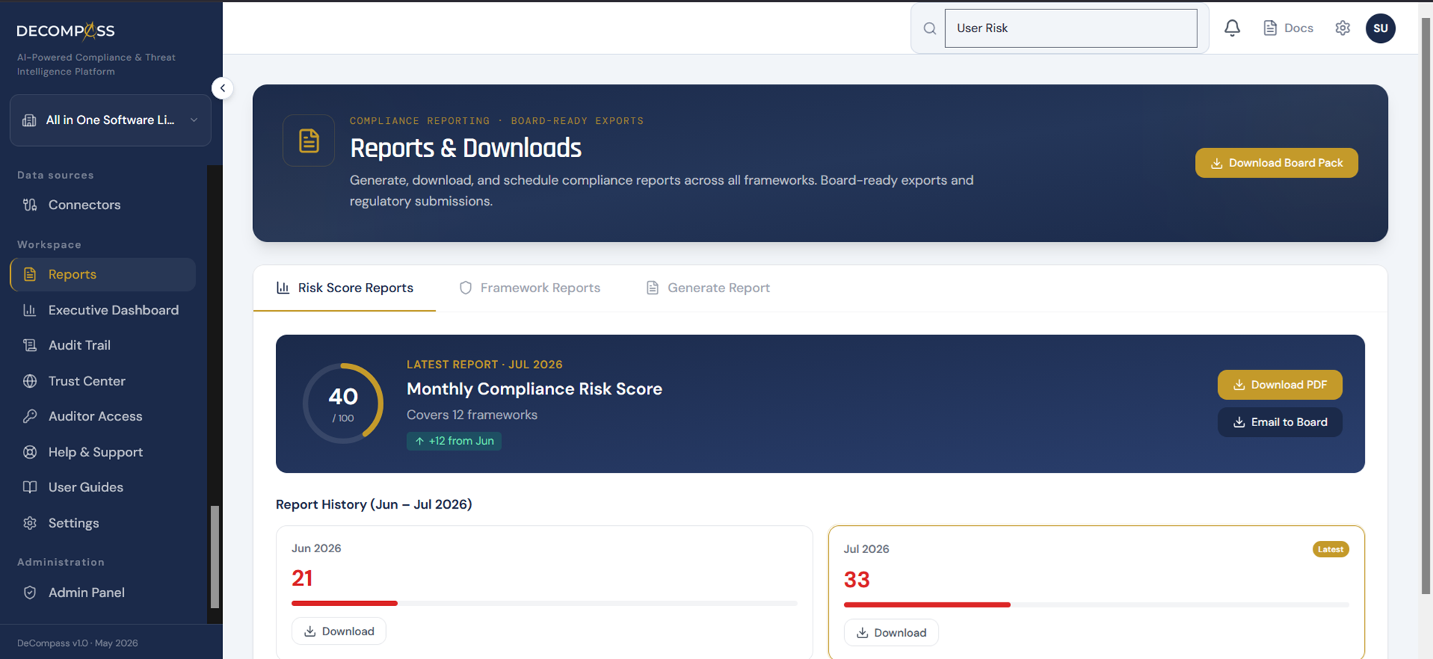Open Help & Support
The height and width of the screenshot is (659, 1433).
103,452
